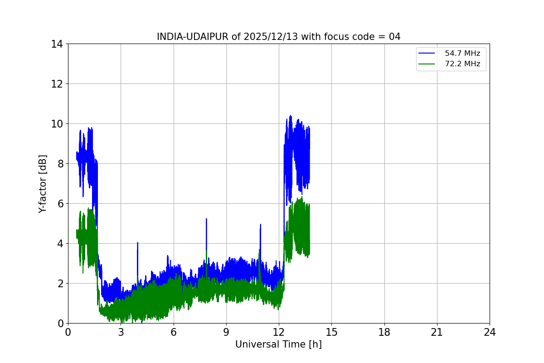Click y-axis tick label 4
This screenshot has width=544, height=363.
[59, 244]
